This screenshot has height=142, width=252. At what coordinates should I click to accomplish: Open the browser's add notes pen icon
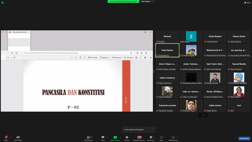(x=142, y=53)
